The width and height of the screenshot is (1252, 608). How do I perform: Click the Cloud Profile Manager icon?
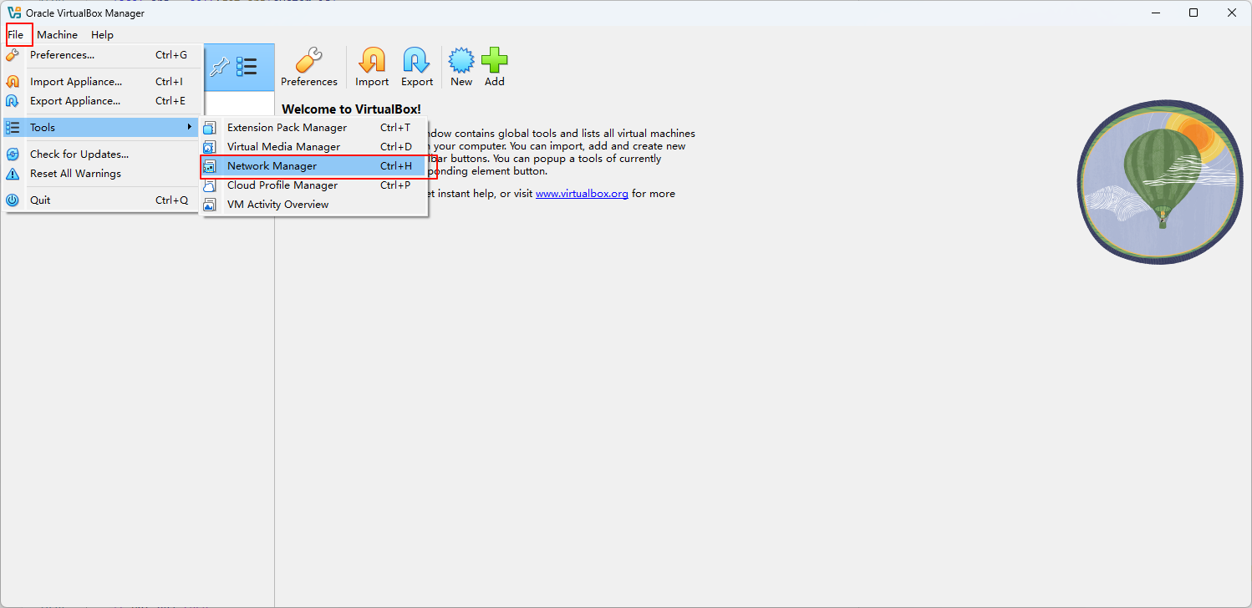click(x=210, y=185)
